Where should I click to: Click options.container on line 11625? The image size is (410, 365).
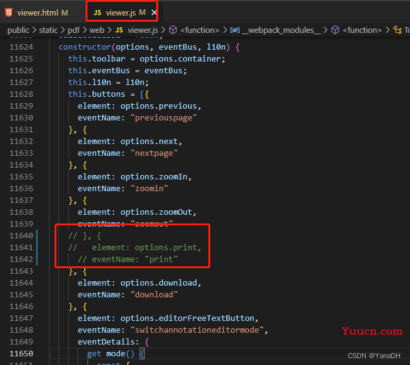point(180,59)
